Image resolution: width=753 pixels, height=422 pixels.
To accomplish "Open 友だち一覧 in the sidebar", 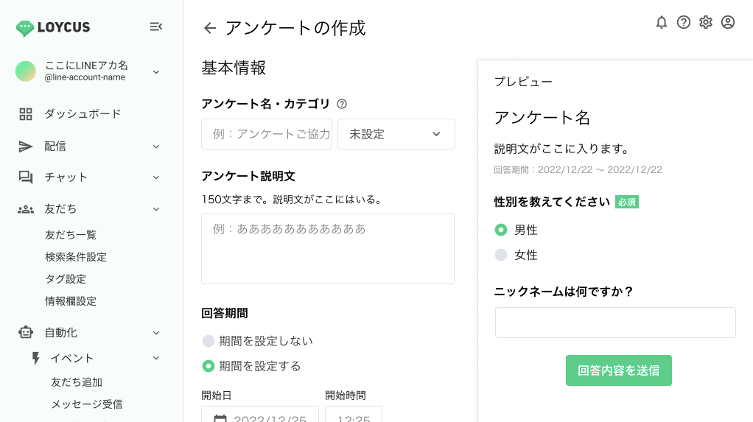I will tap(71, 235).
